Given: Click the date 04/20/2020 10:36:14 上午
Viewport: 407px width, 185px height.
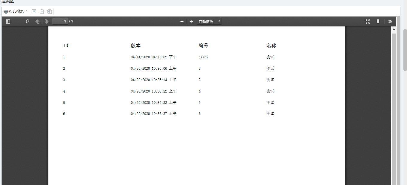Looking at the screenshot, I should click(154, 80).
